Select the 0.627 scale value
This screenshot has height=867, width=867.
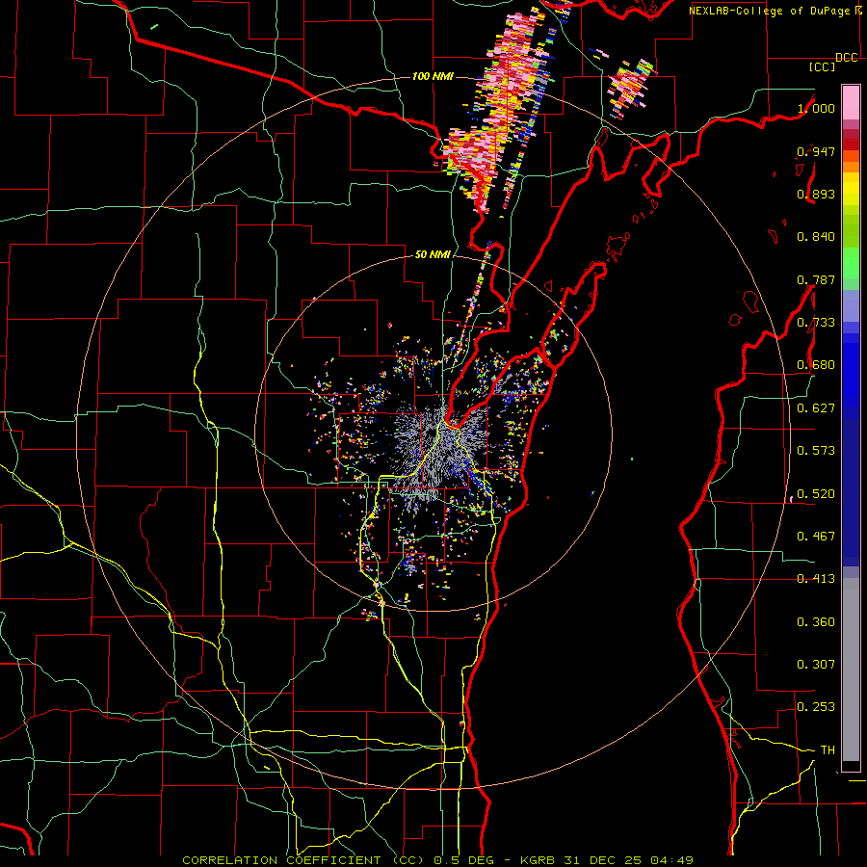pyautogui.click(x=816, y=408)
